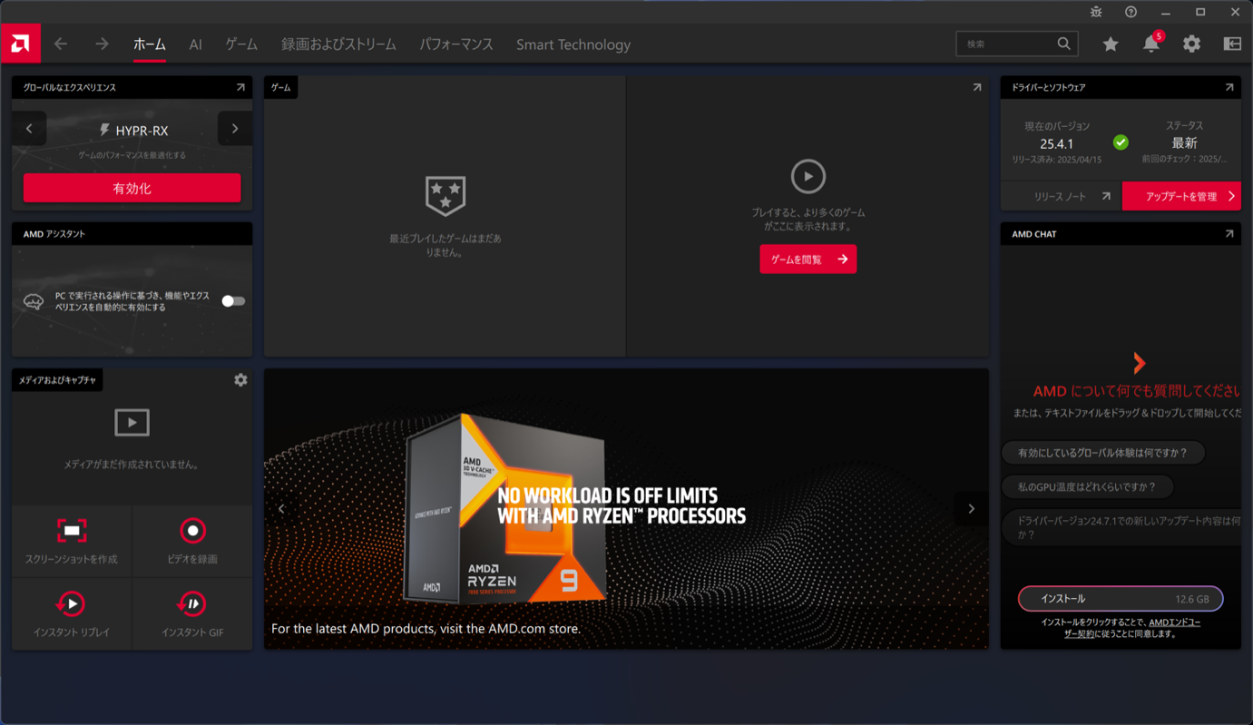Image resolution: width=1253 pixels, height=725 pixels.
Task: Click the bug report icon
Action: click(1096, 12)
